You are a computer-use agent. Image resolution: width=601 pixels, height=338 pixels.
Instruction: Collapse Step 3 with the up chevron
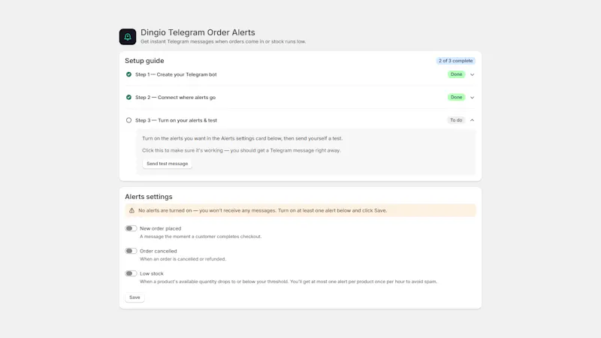click(473, 120)
